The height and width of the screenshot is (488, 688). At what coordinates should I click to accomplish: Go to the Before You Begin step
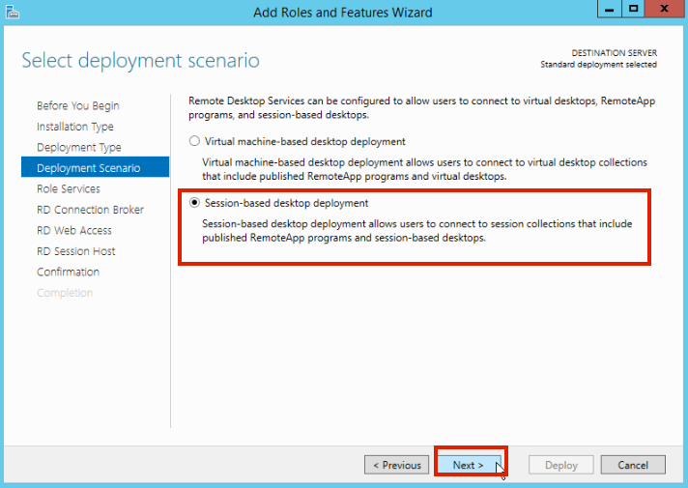pos(78,106)
